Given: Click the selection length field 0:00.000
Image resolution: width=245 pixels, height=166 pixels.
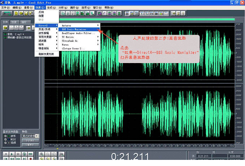Looking at the screenshot, I should (236, 156).
